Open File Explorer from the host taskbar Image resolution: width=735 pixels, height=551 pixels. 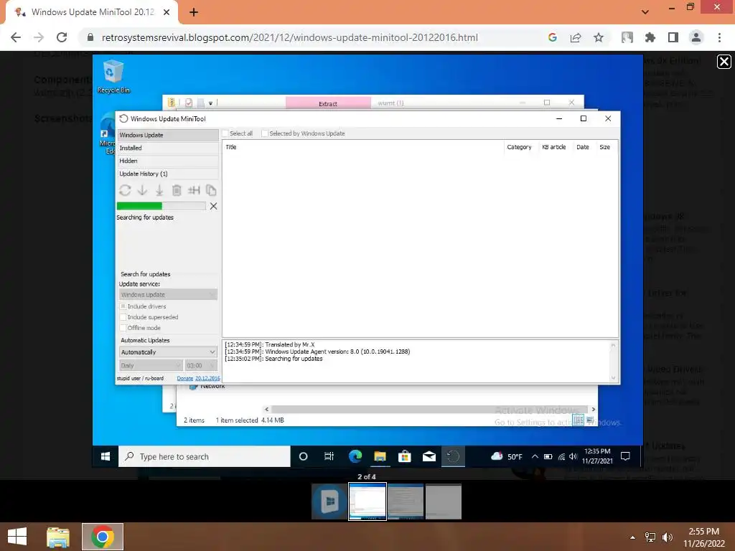pos(58,537)
